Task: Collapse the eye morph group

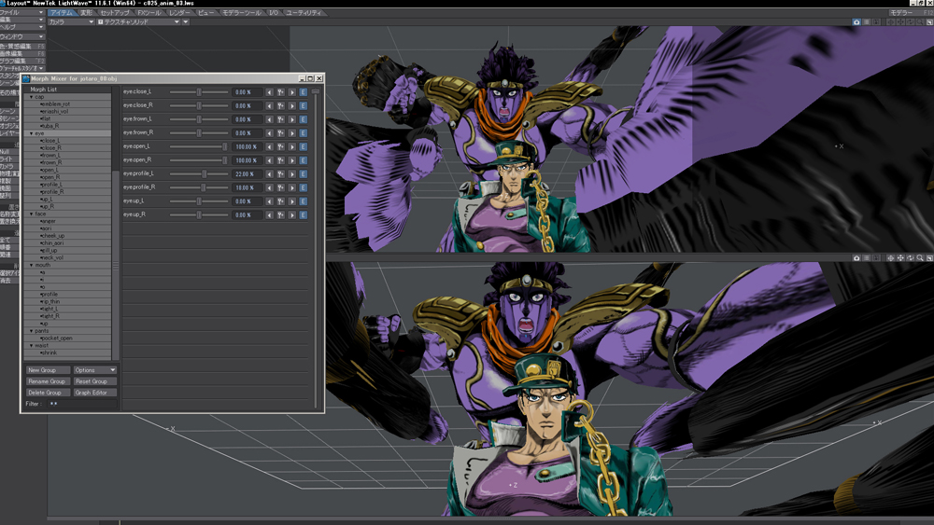Action: click(x=30, y=133)
